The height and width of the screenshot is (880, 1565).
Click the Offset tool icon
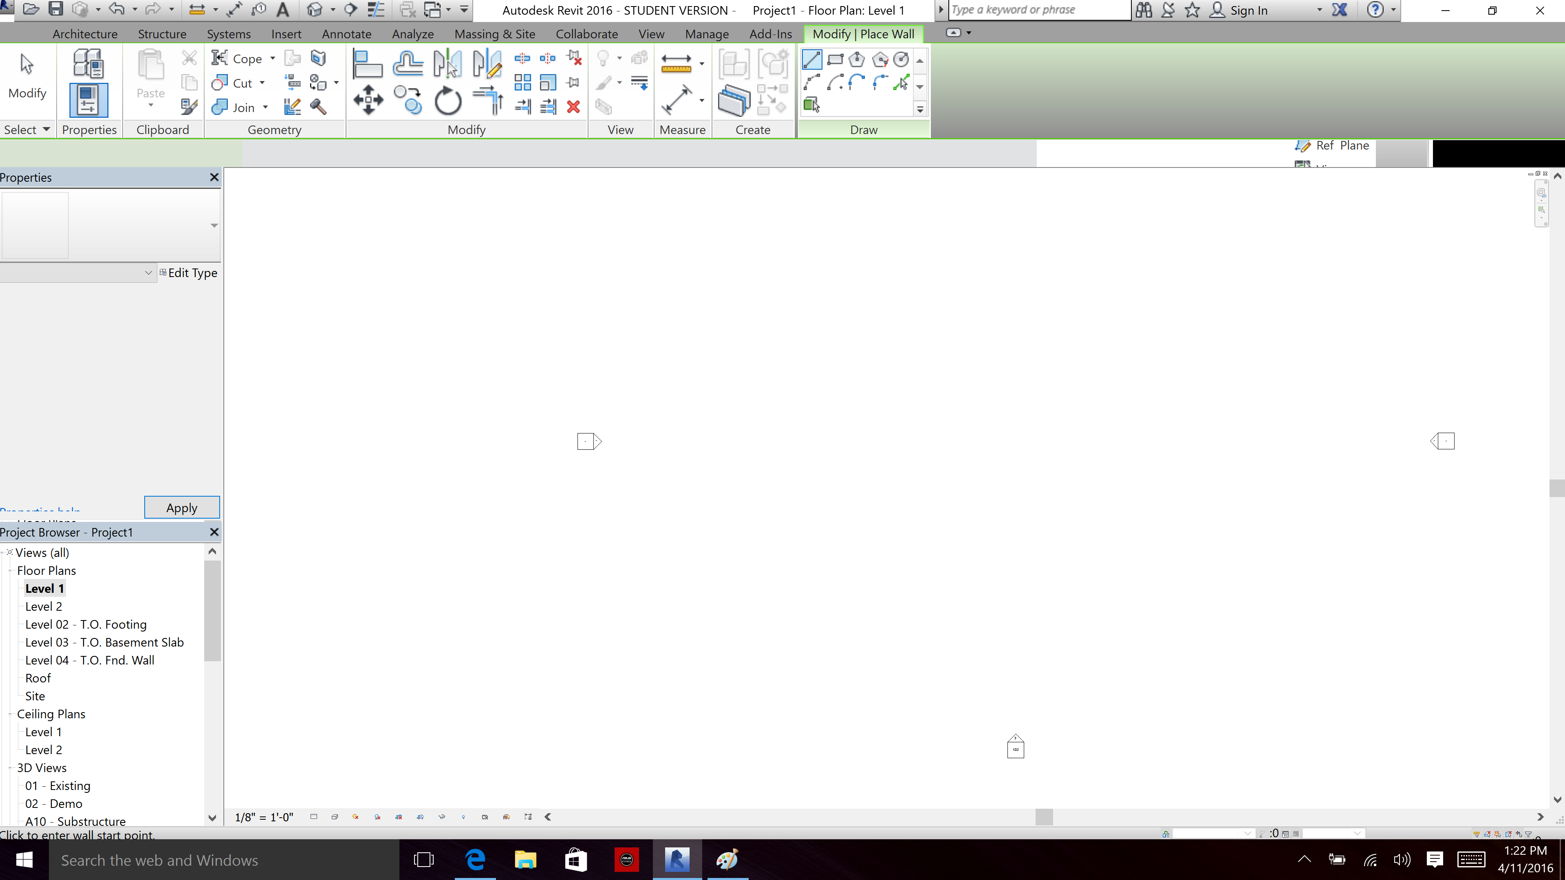tap(408, 63)
